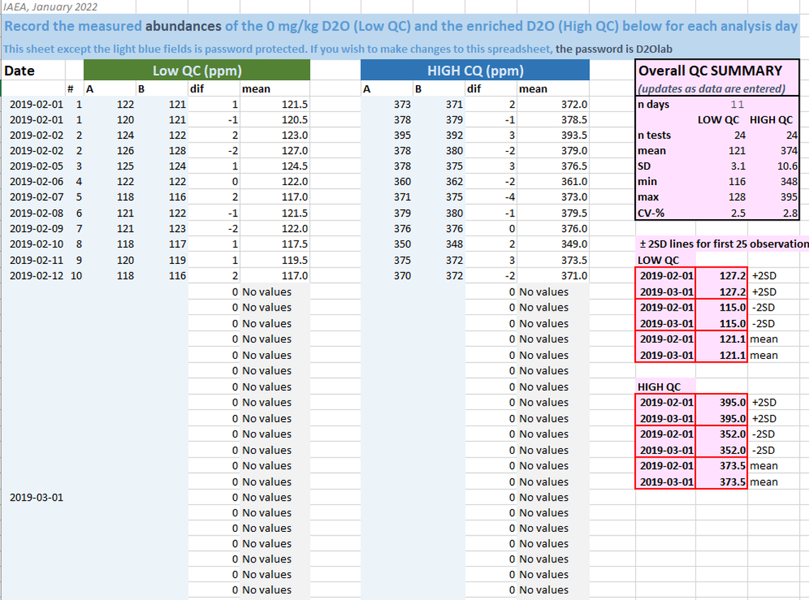The height and width of the screenshot is (600, 809).
Task: Click the lone 2019-03-01 date in Date column
Action: 36,497
